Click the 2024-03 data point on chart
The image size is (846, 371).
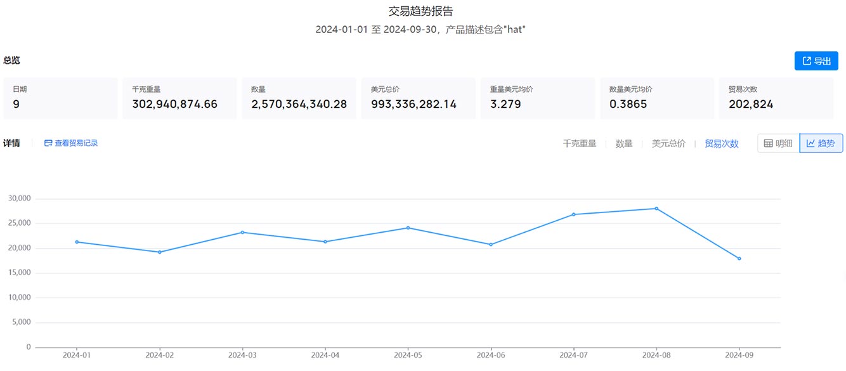point(242,232)
